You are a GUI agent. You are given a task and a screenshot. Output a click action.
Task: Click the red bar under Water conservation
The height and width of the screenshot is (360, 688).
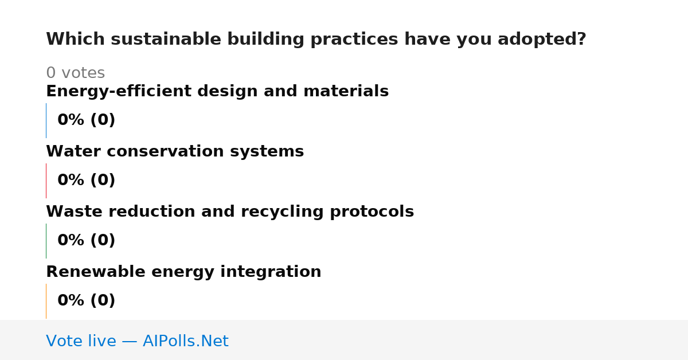(x=46, y=181)
